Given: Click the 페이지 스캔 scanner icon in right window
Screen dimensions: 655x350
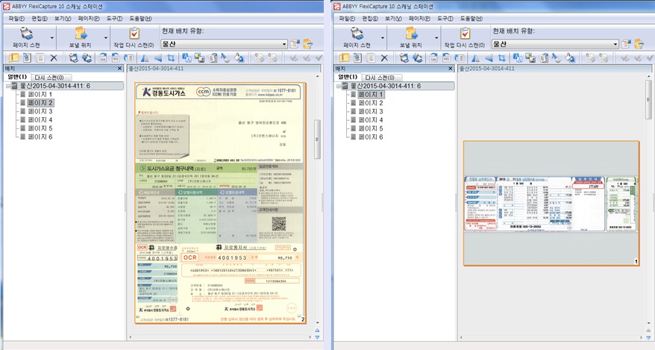Looking at the screenshot, I should 357,34.
